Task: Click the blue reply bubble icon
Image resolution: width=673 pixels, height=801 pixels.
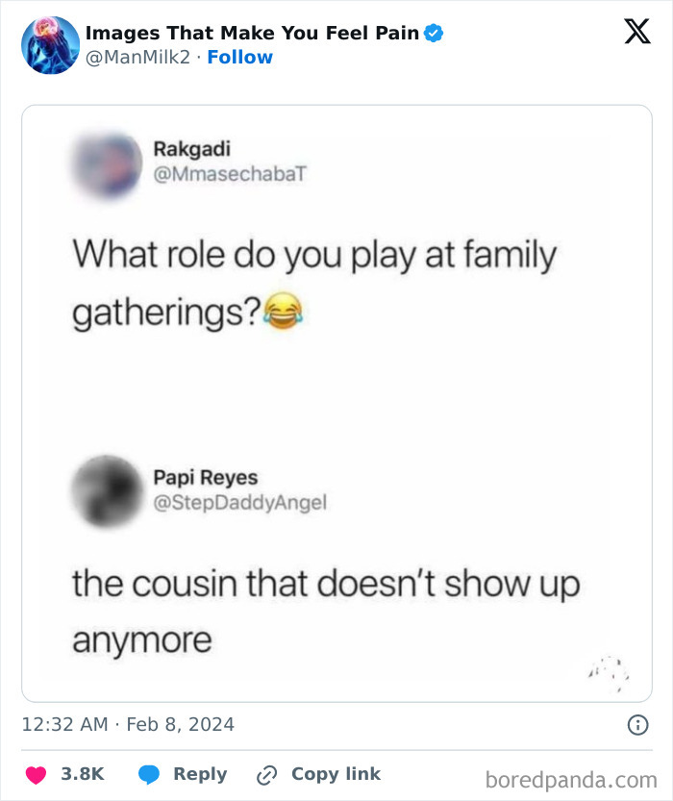Action: [149, 775]
